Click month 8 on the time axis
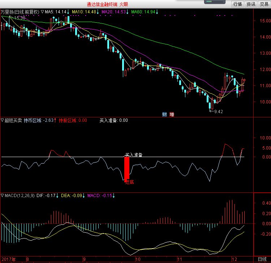 (28, 259)
